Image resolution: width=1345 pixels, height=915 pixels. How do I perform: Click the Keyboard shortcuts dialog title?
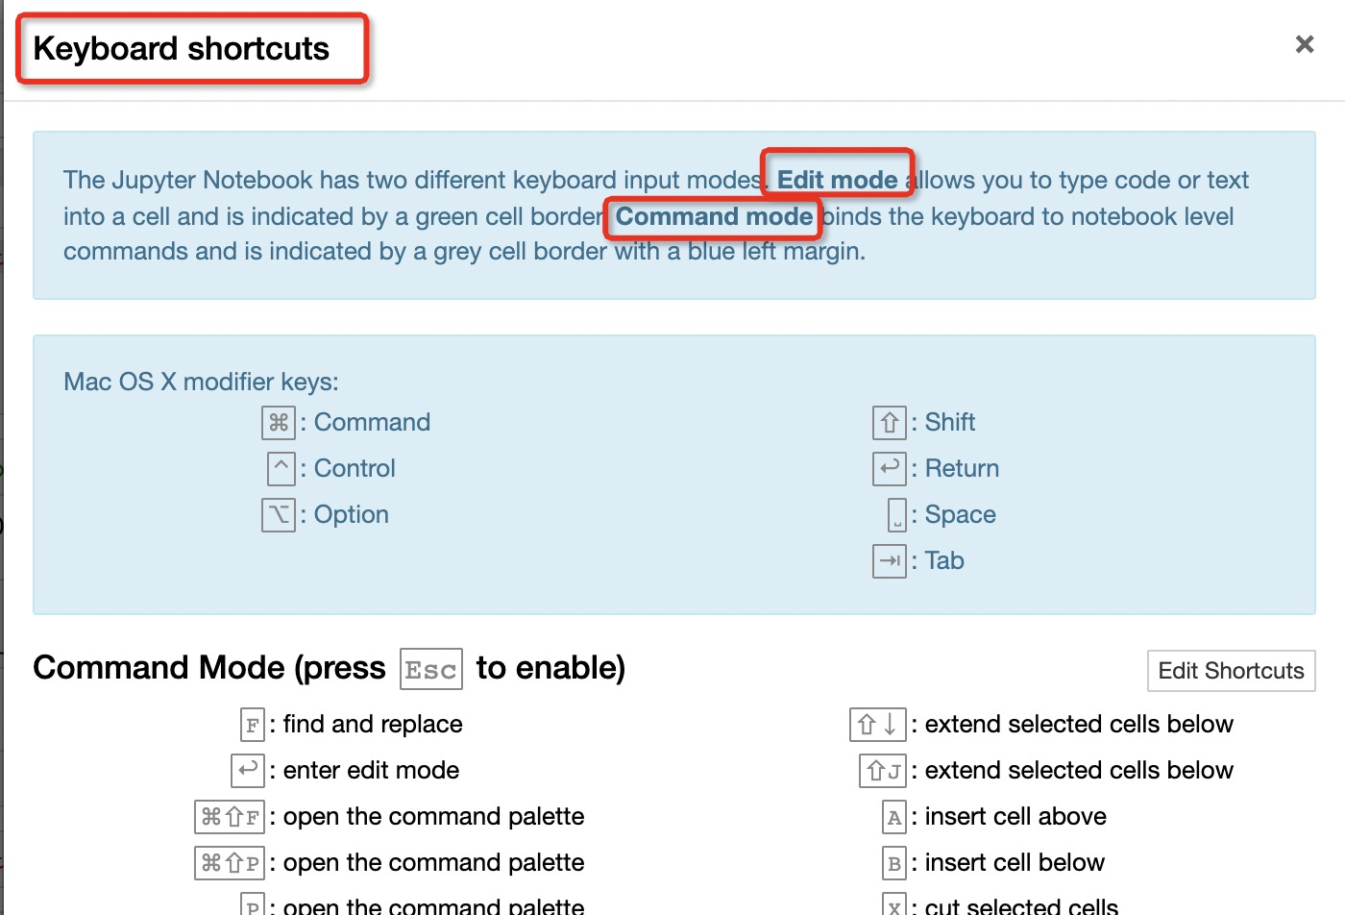pos(182,48)
